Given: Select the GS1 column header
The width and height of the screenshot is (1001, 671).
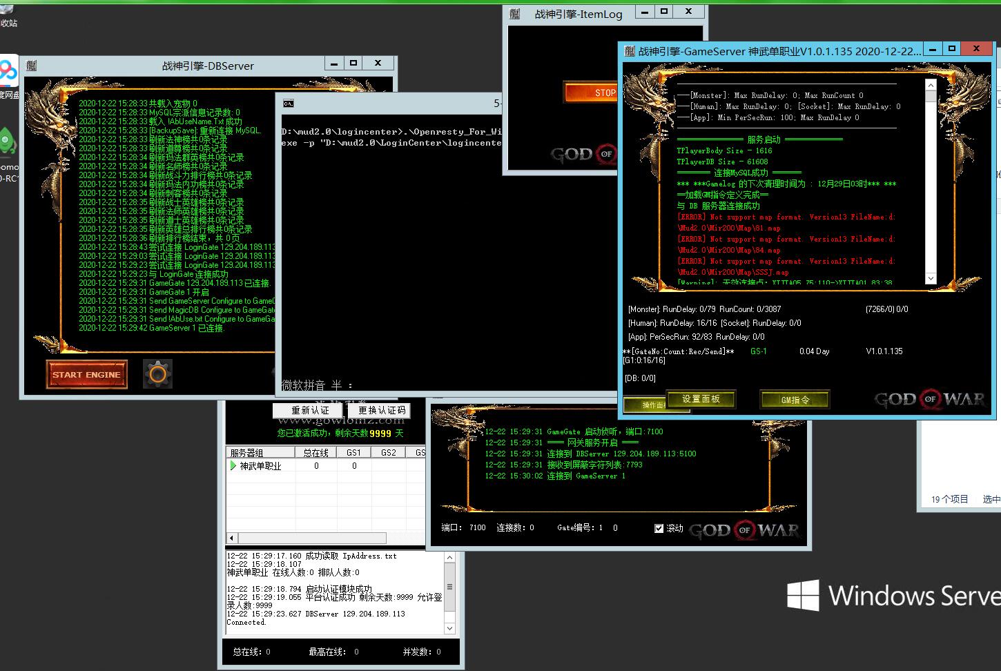Looking at the screenshot, I should pyautogui.click(x=353, y=453).
